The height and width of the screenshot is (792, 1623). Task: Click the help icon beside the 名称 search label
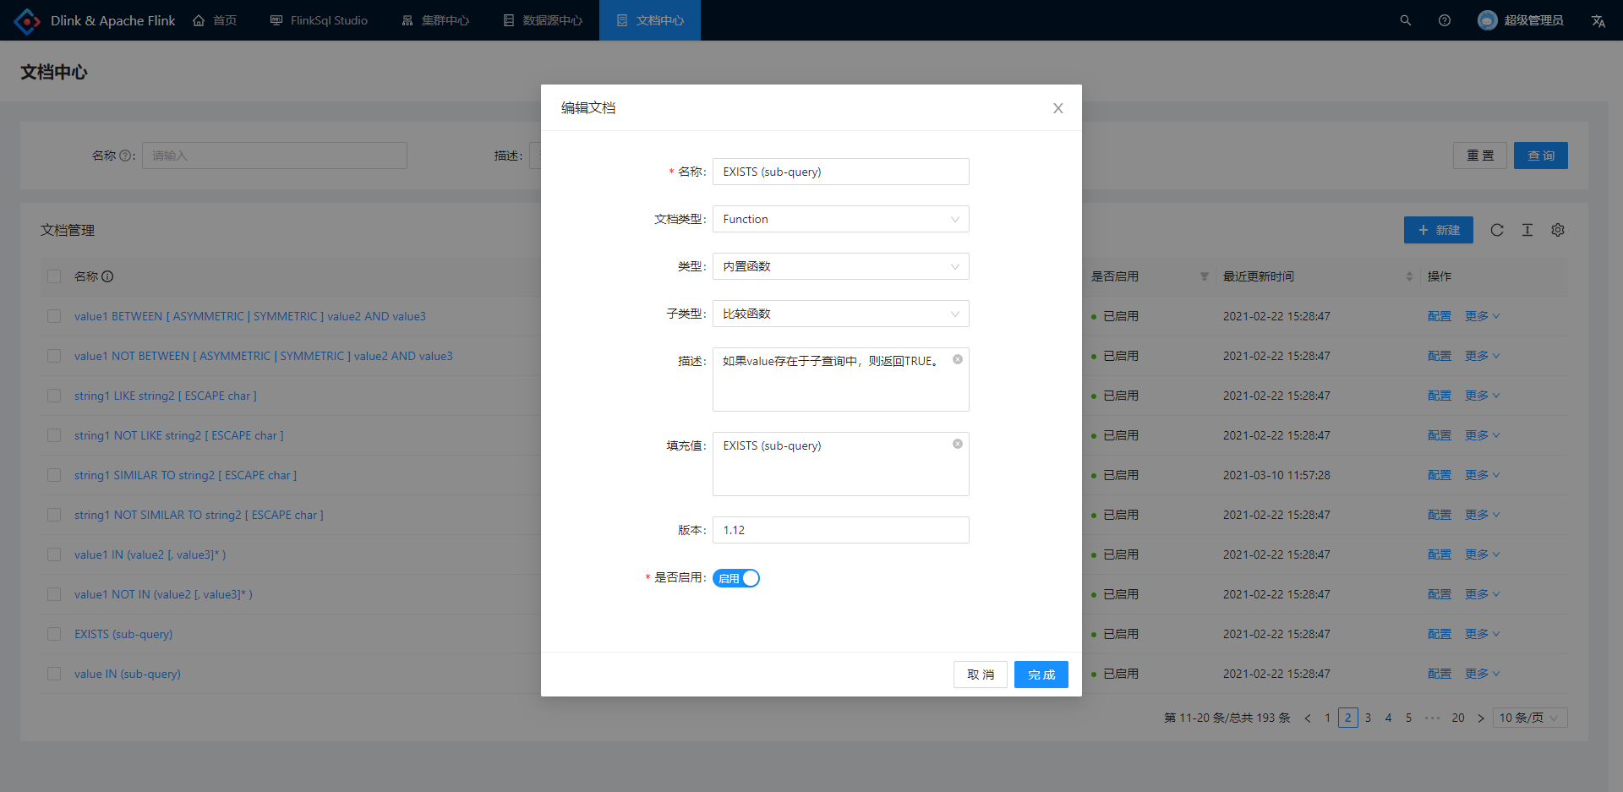point(125,156)
